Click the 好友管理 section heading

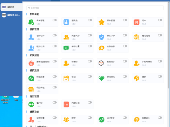(x=34, y=96)
